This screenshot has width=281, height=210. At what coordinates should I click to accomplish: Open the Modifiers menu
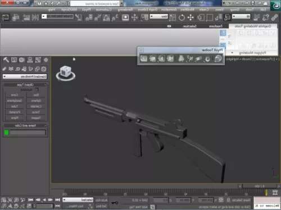coord(187,10)
